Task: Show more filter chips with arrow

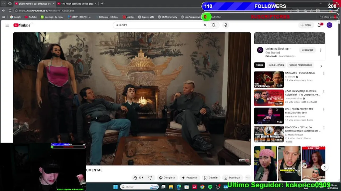Action: [x=321, y=66]
